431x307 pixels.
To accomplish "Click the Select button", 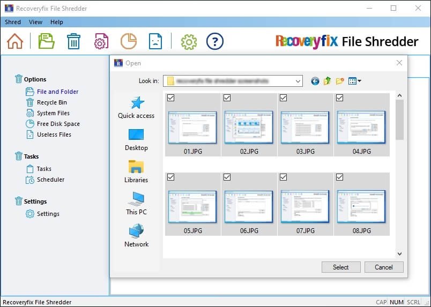I will tap(341, 267).
